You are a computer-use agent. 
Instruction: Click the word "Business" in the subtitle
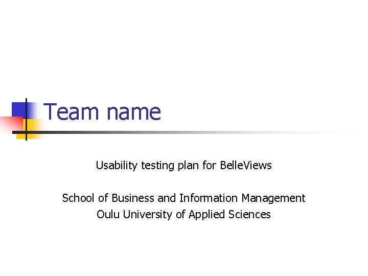(x=131, y=198)
